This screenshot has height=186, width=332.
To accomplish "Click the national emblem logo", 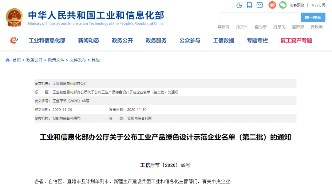I will [x=14, y=17].
